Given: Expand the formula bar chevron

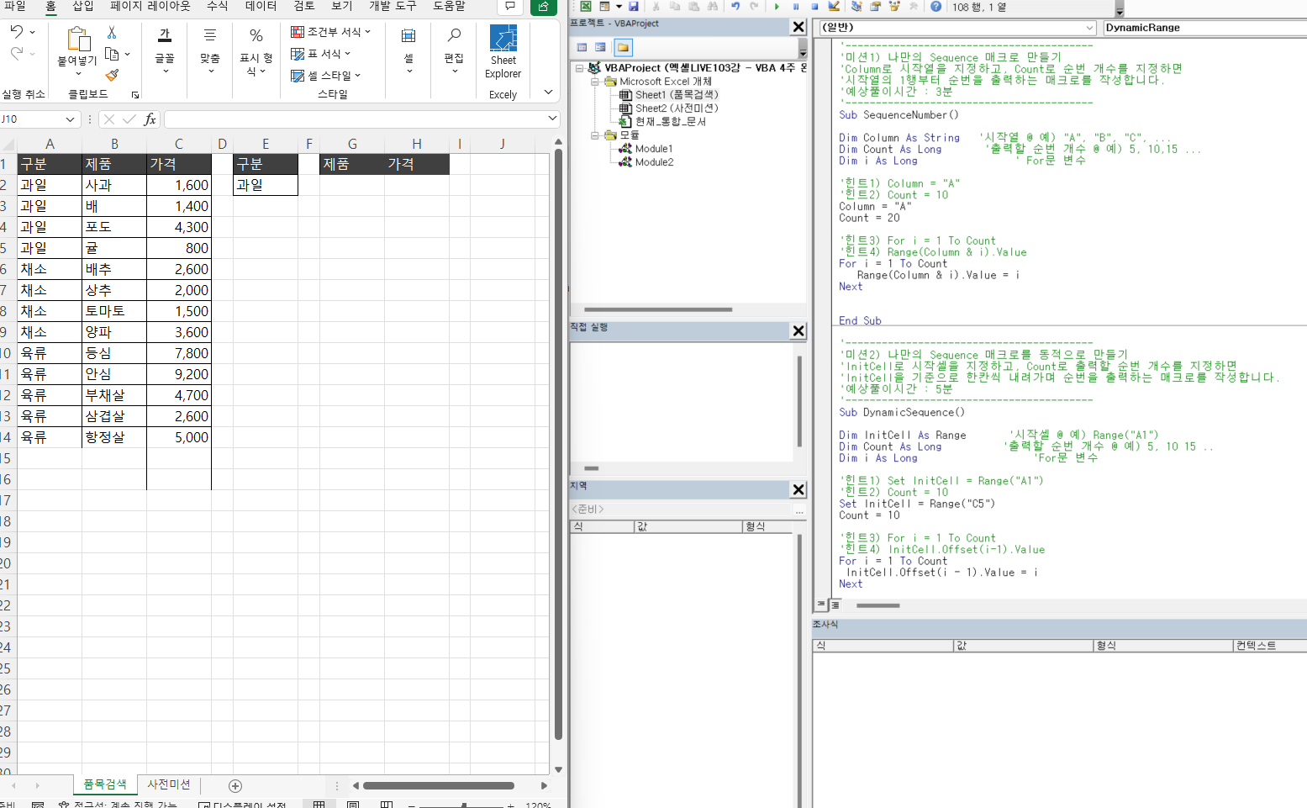Looking at the screenshot, I should [552, 119].
